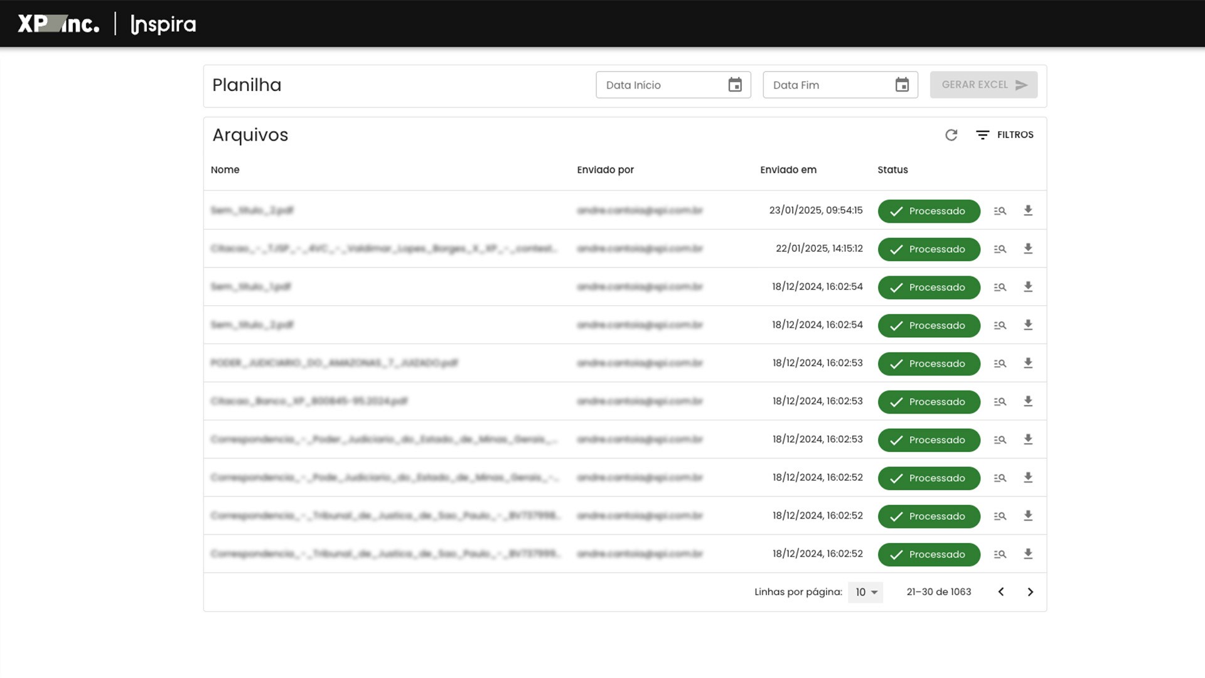Sort by the Enviado em column header

tap(788, 169)
